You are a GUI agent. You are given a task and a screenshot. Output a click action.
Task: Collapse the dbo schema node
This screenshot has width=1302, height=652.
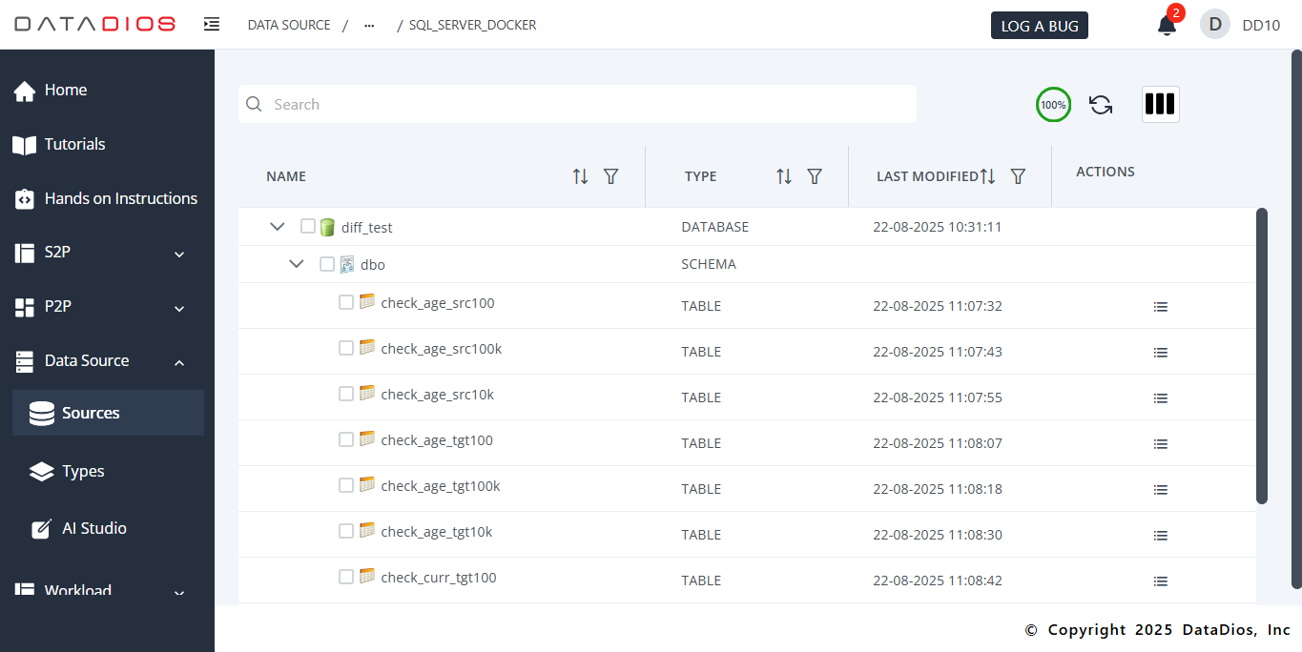pyautogui.click(x=296, y=263)
